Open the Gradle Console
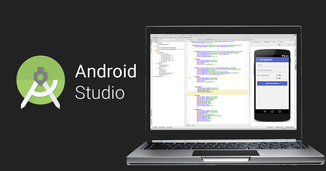The image size is (326, 171). [279, 127]
